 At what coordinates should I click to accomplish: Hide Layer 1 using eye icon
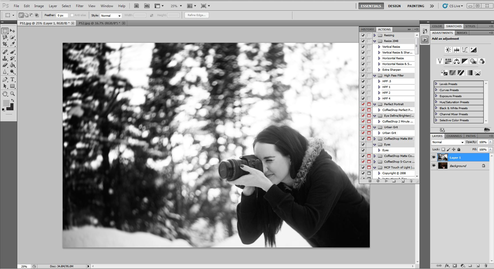(434, 157)
